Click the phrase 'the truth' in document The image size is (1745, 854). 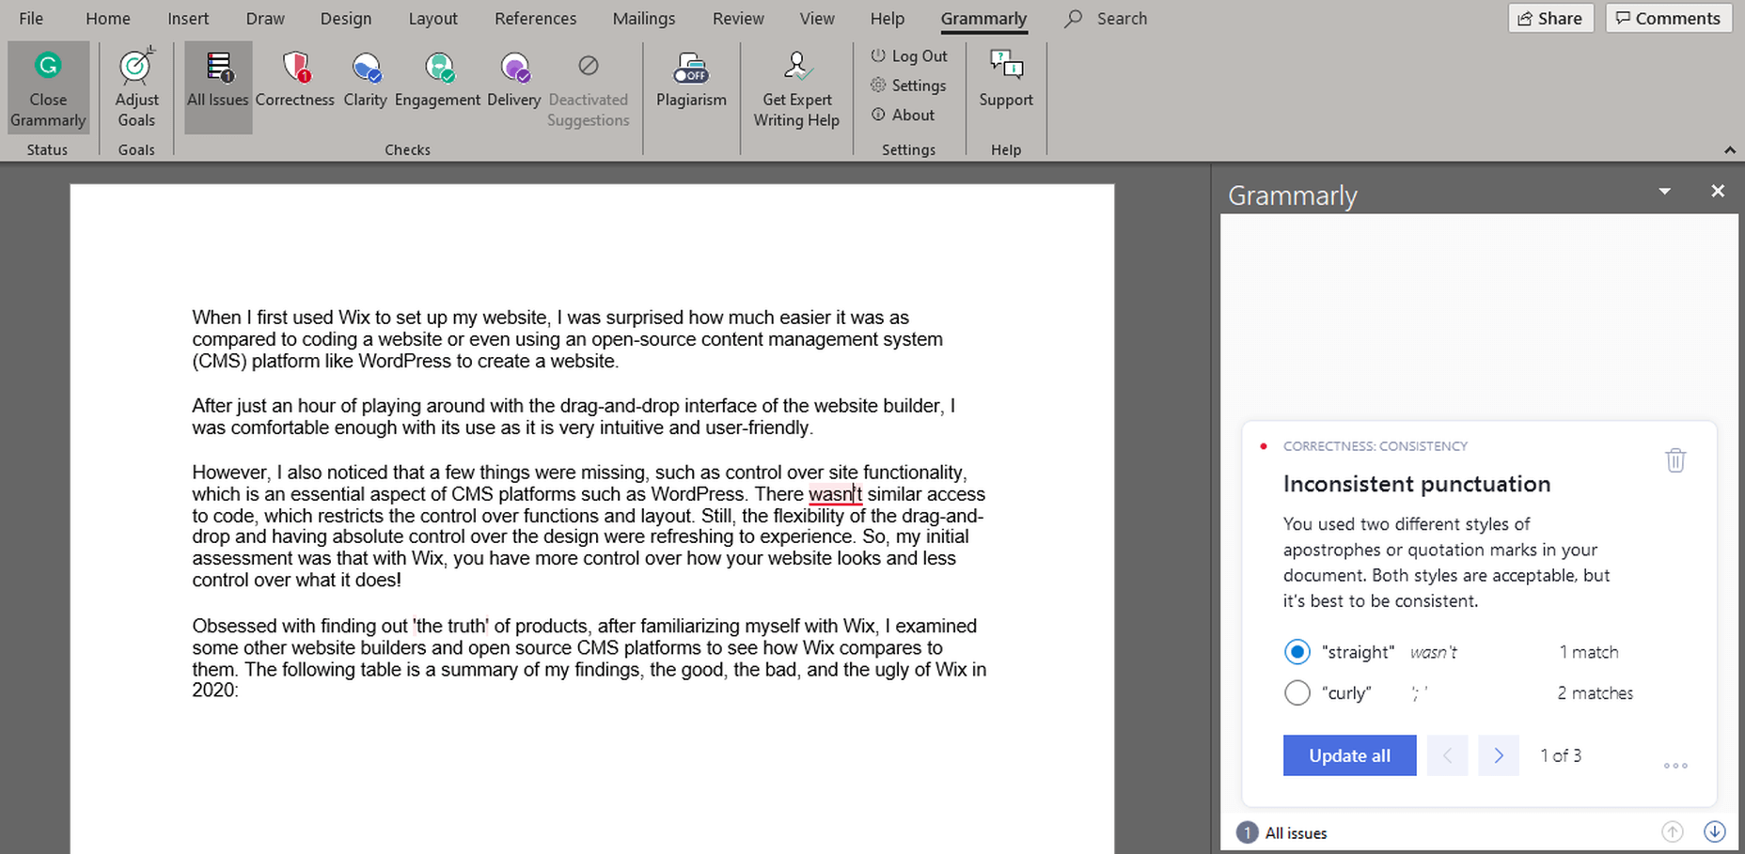click(x=450, y=627)
